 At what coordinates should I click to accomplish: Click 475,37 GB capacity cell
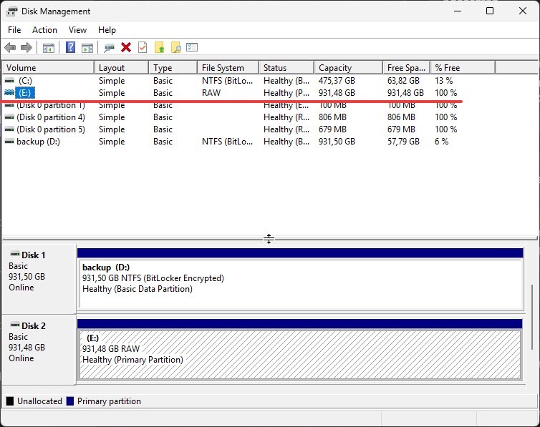coord(337,81)
